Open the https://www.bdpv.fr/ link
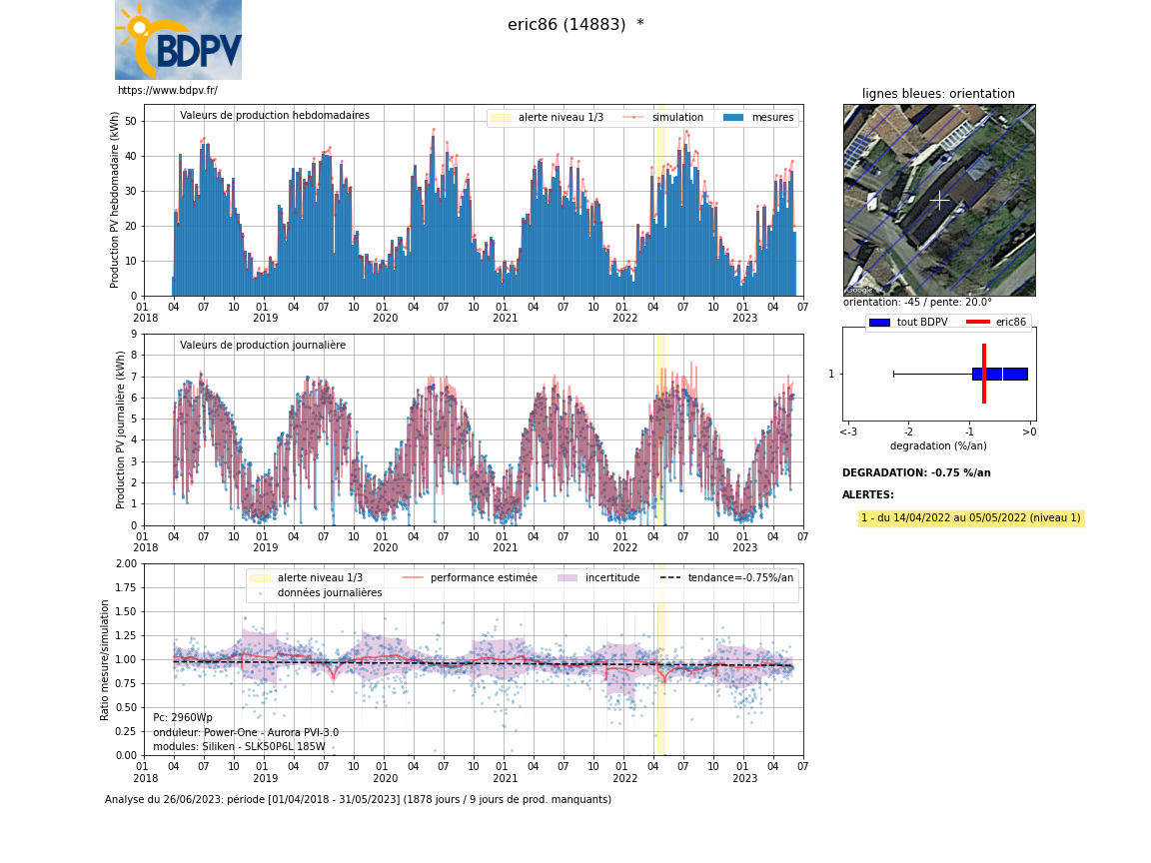1151x863 pixels. point(167,91)
